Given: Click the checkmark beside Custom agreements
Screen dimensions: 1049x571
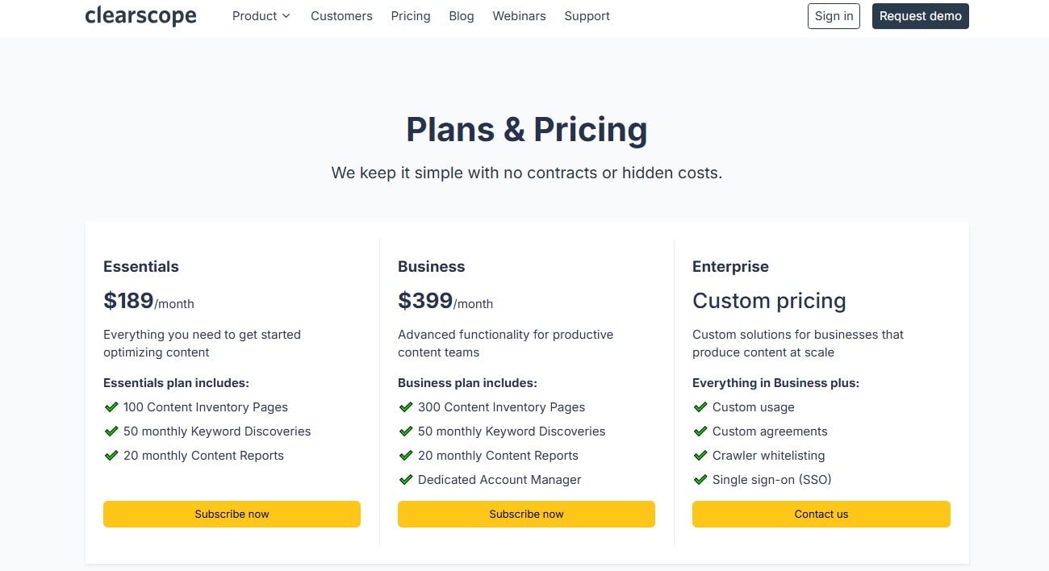Looking at the screenshot, I should coord(700,431).
